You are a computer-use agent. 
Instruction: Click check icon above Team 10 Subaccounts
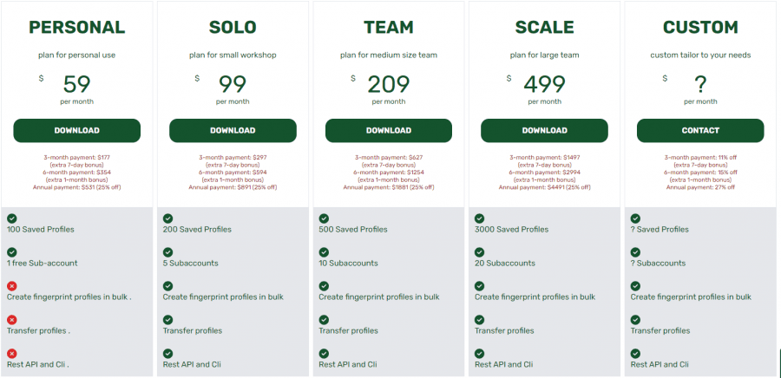[324, 252]
